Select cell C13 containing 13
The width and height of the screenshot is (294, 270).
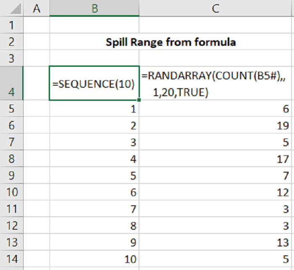point(215,242)
